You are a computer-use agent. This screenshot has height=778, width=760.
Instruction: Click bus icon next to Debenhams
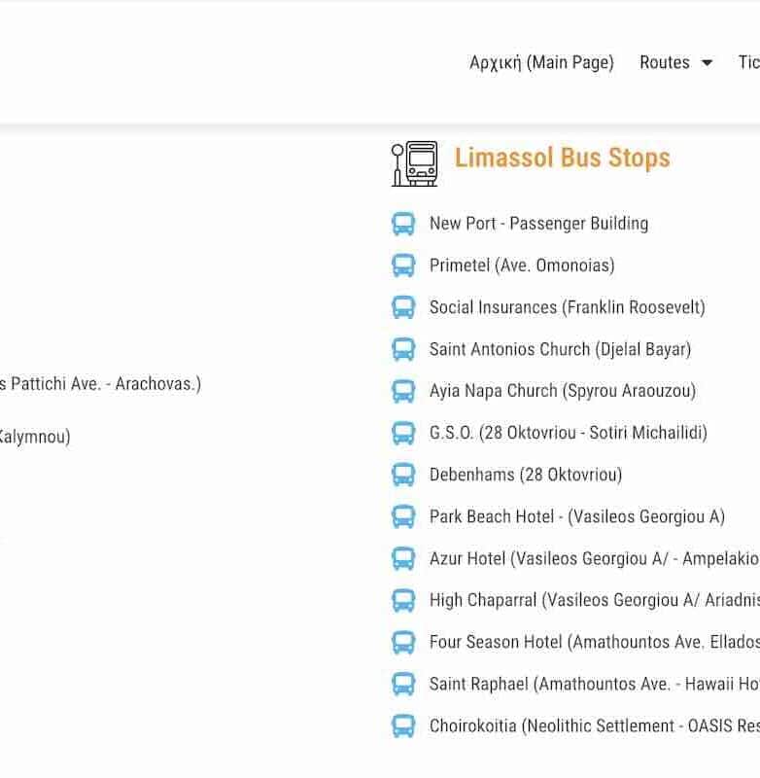coord(403,475)
